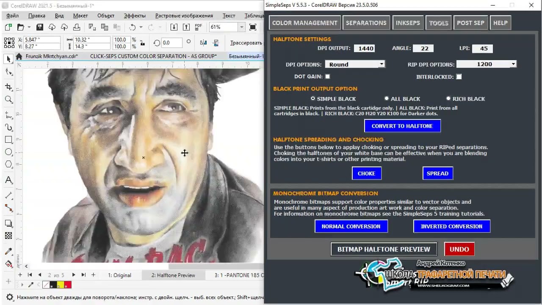Click the red UNDO button
Image resolution: width=542 pixels, height=305 pixels.
[x=459, y=249]
